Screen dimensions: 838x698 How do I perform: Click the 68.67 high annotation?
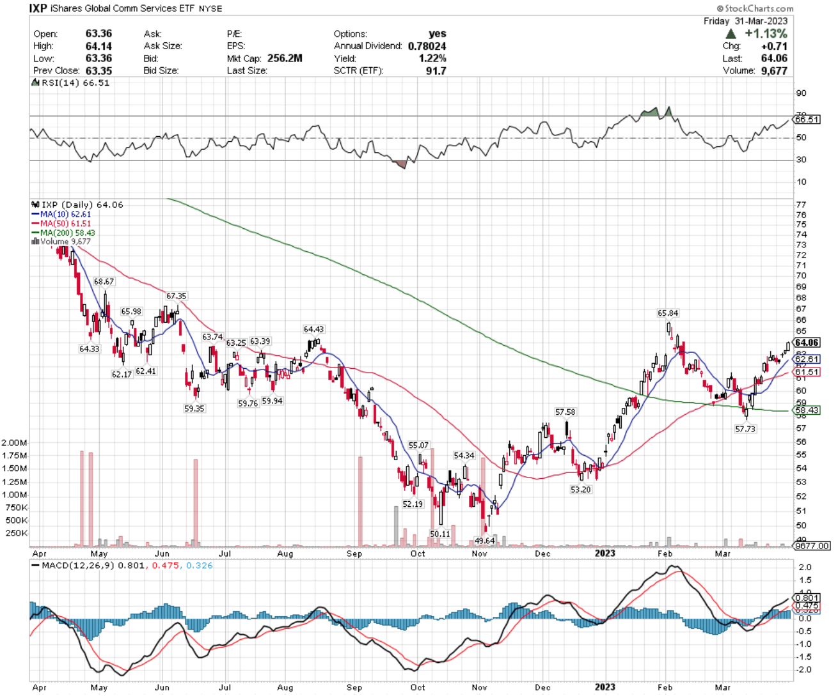104,282
